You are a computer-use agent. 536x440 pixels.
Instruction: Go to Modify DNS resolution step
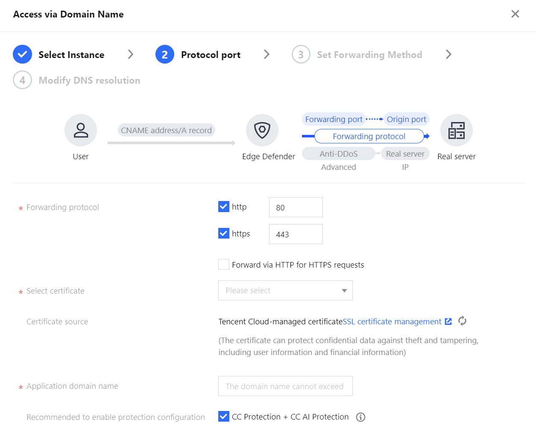coord(89,80)
